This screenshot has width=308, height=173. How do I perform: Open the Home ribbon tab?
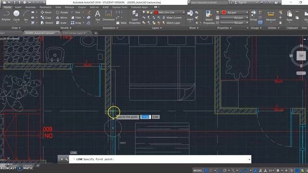point(8,7)
